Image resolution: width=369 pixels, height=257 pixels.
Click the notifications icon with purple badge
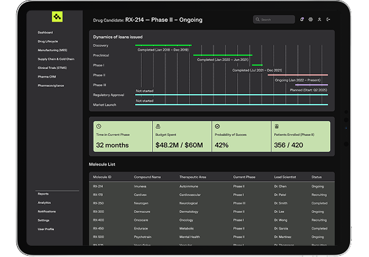pyautogui.click(x=302, y=20)
